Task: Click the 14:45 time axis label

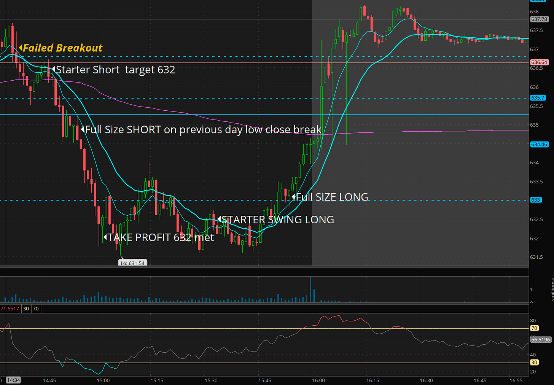Action: click(49, 380)
